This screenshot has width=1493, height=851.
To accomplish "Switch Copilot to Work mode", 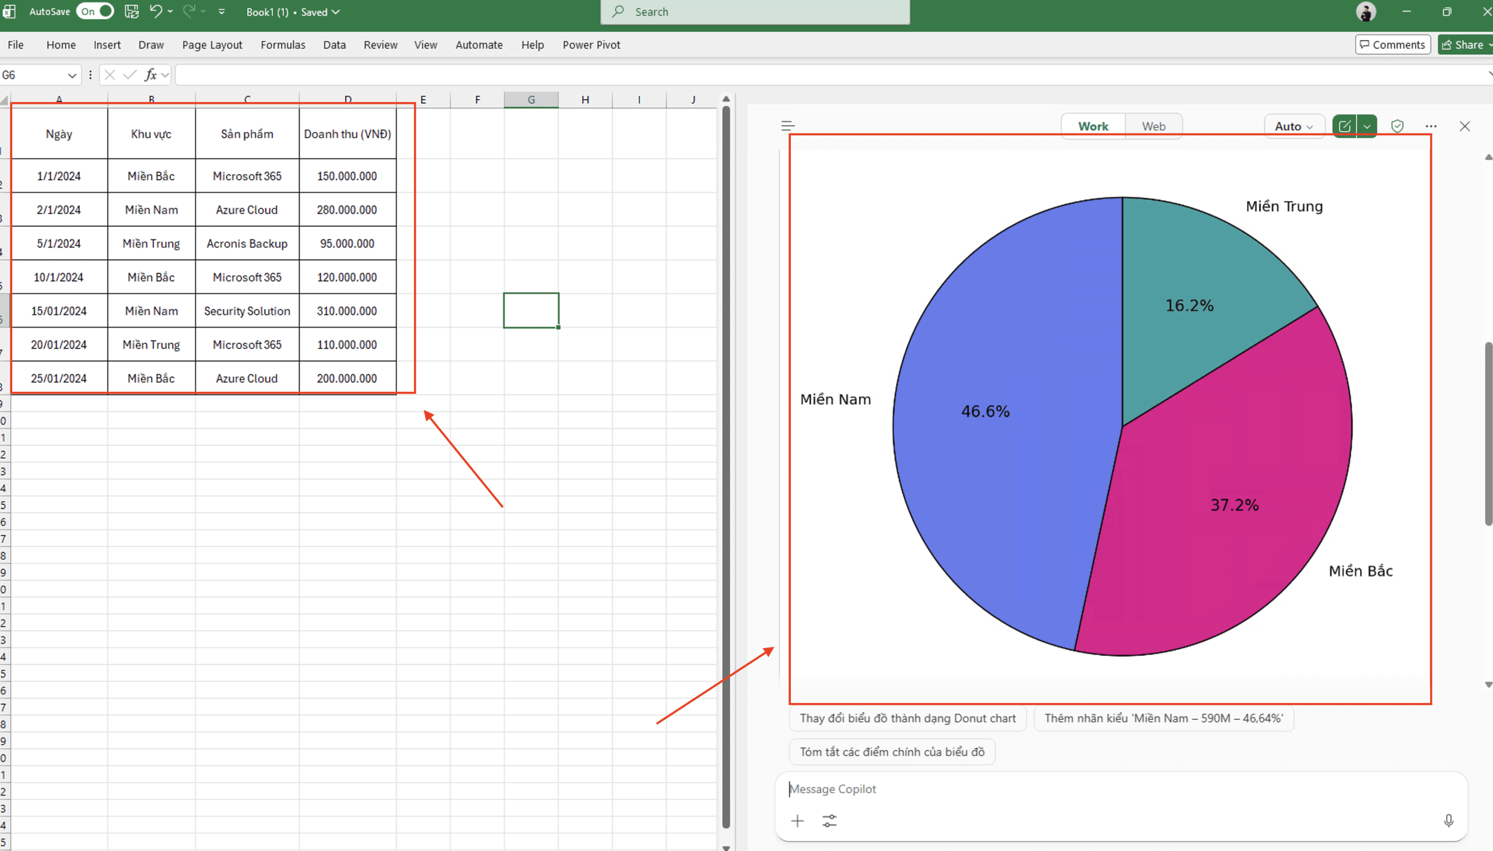I will [x=1093, y=126].
